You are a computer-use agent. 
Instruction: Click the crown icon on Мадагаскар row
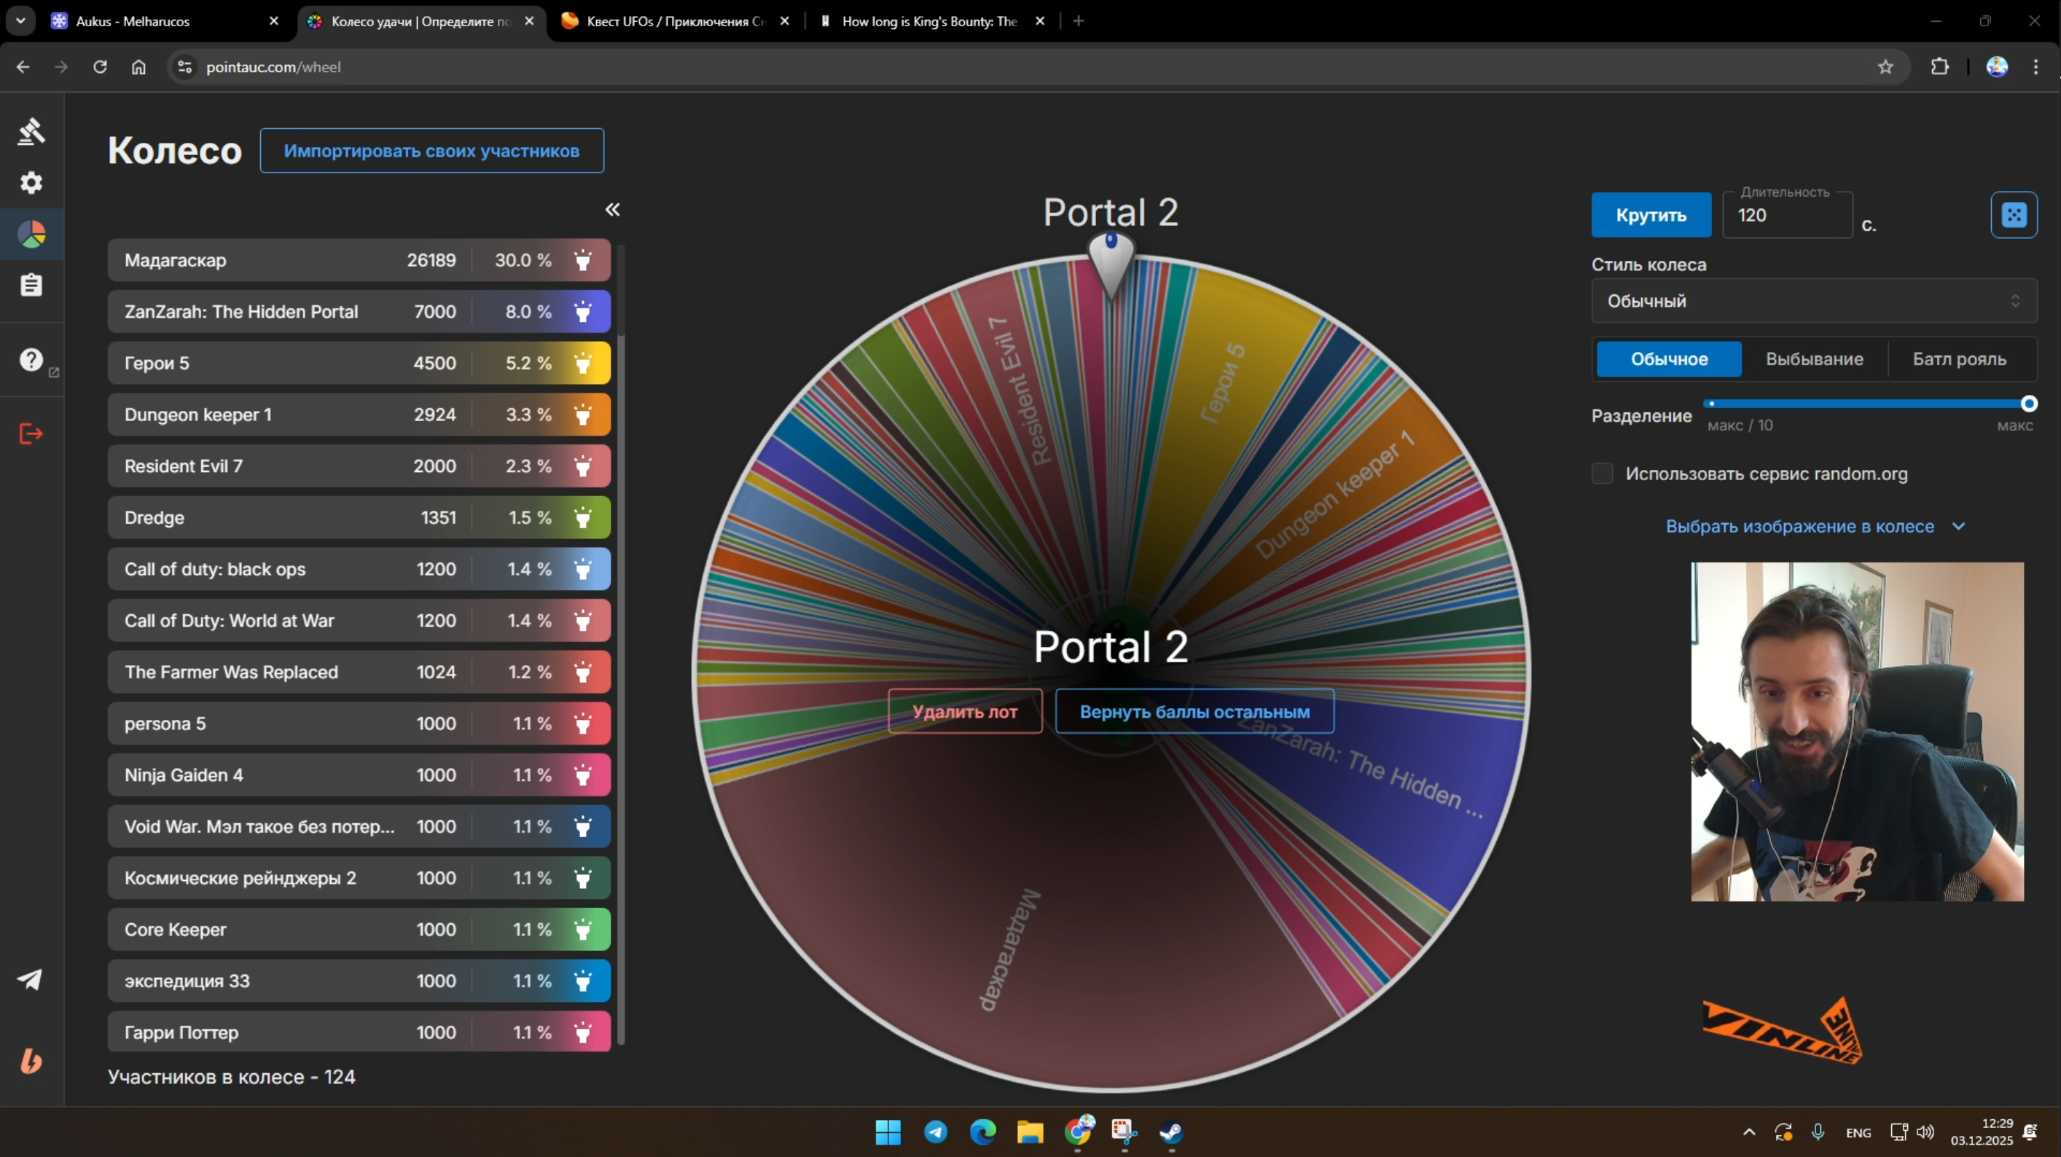[x=582, y=260]
